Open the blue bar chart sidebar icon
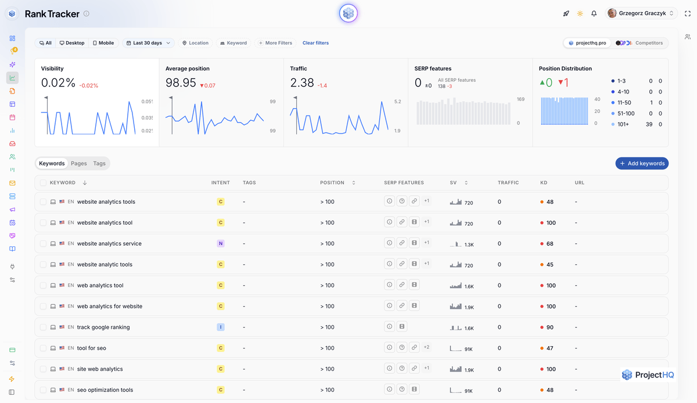Image resolution: width=697 pixels, height=403 pixels. tap(12, 131)
